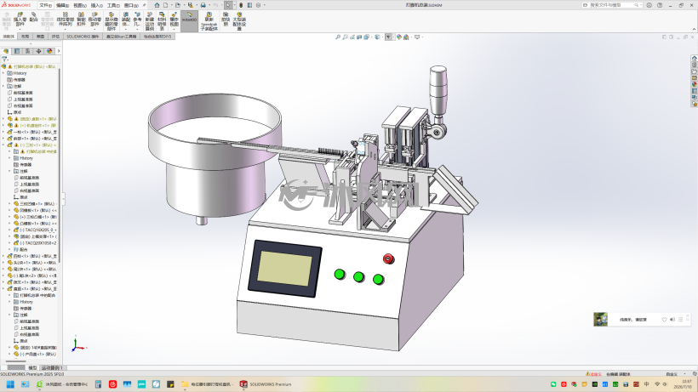Click the Windows Start button
The height and width of the screenshot is (392, 698).
pos(10,384)
